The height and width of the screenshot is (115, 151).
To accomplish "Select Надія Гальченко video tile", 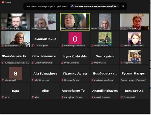I will click(45, 22).
